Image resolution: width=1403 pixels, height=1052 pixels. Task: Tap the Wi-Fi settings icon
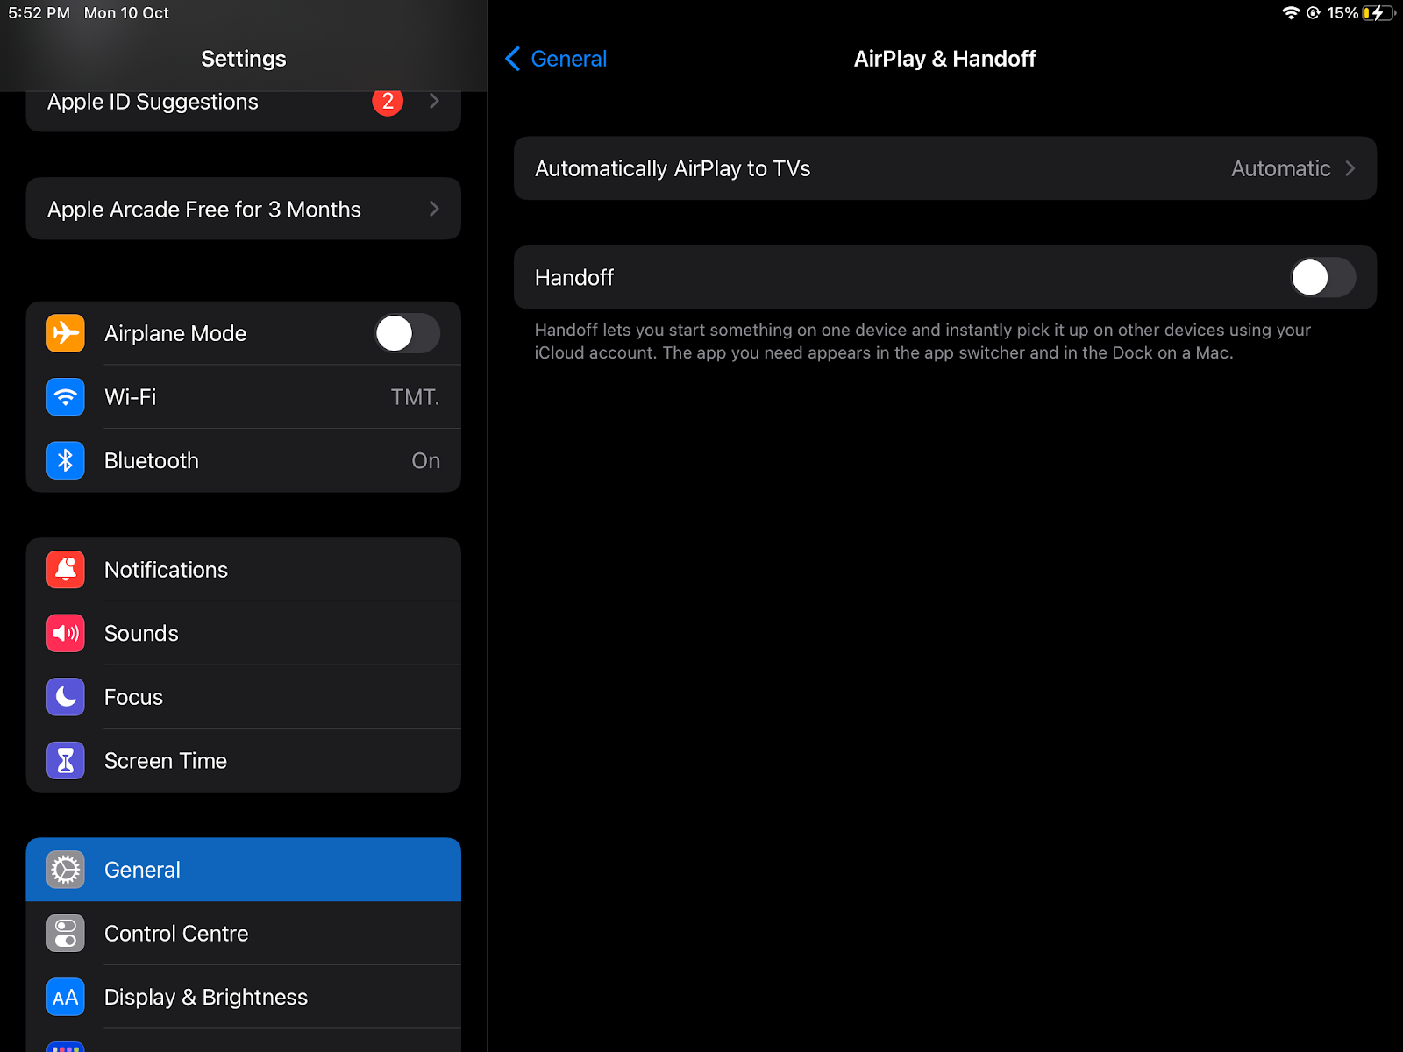[x=66, y=397]
